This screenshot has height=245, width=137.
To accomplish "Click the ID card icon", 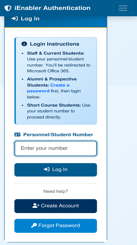I will point(18,134).
